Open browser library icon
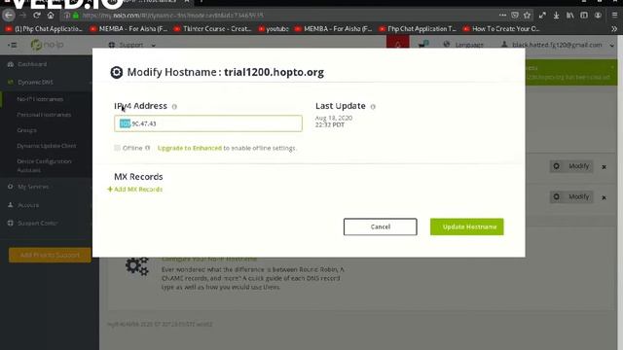Image resolution: width=623 pixels, height=350 pixels. (x=570, y=16)
